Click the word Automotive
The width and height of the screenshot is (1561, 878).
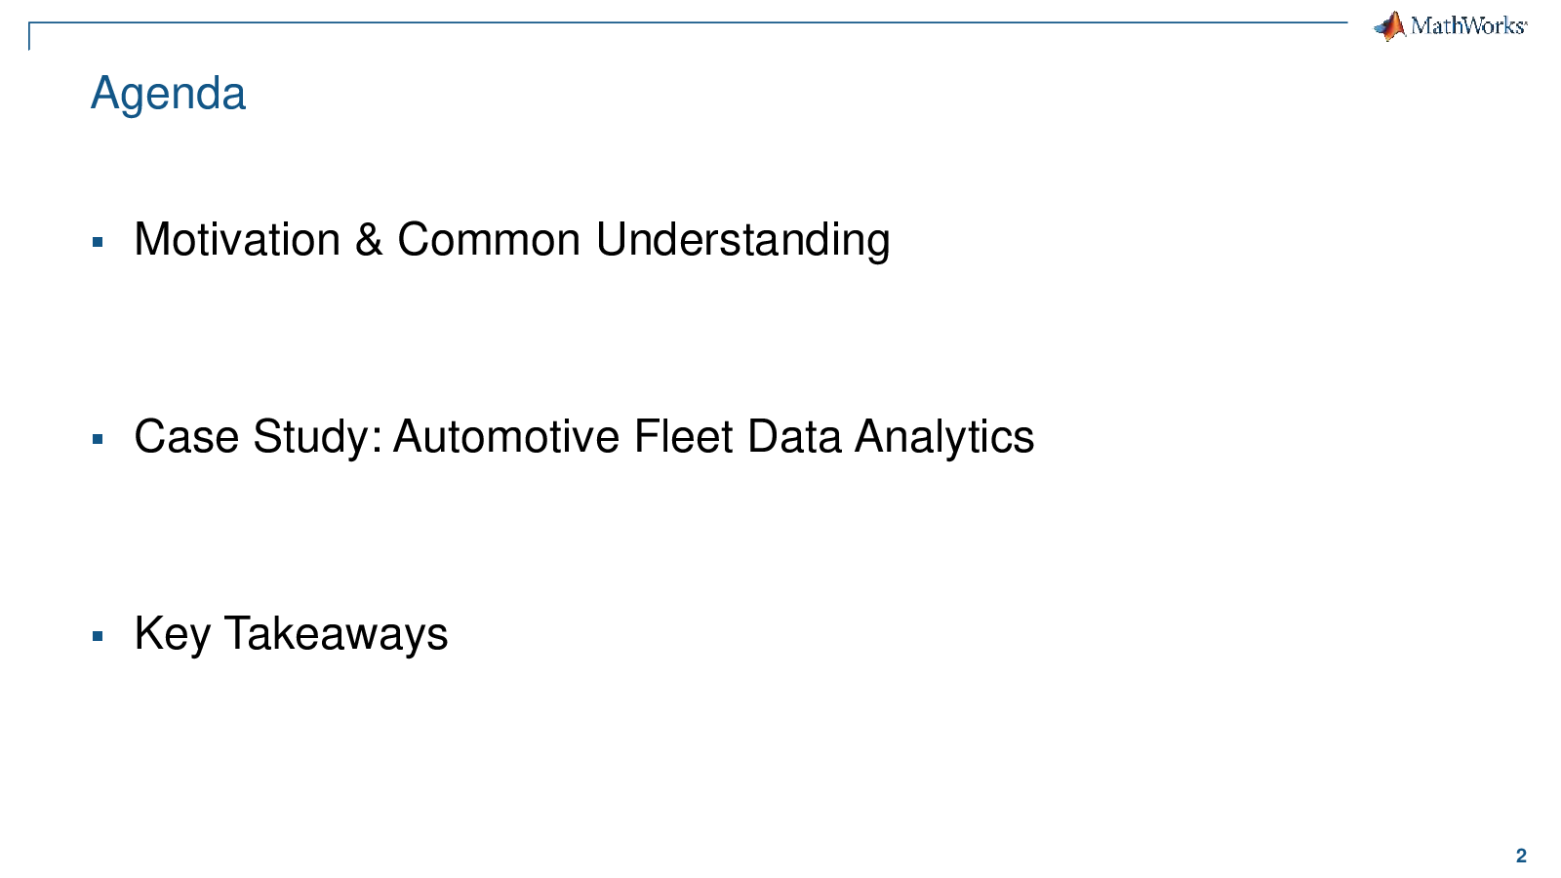[x=505, y=436]
